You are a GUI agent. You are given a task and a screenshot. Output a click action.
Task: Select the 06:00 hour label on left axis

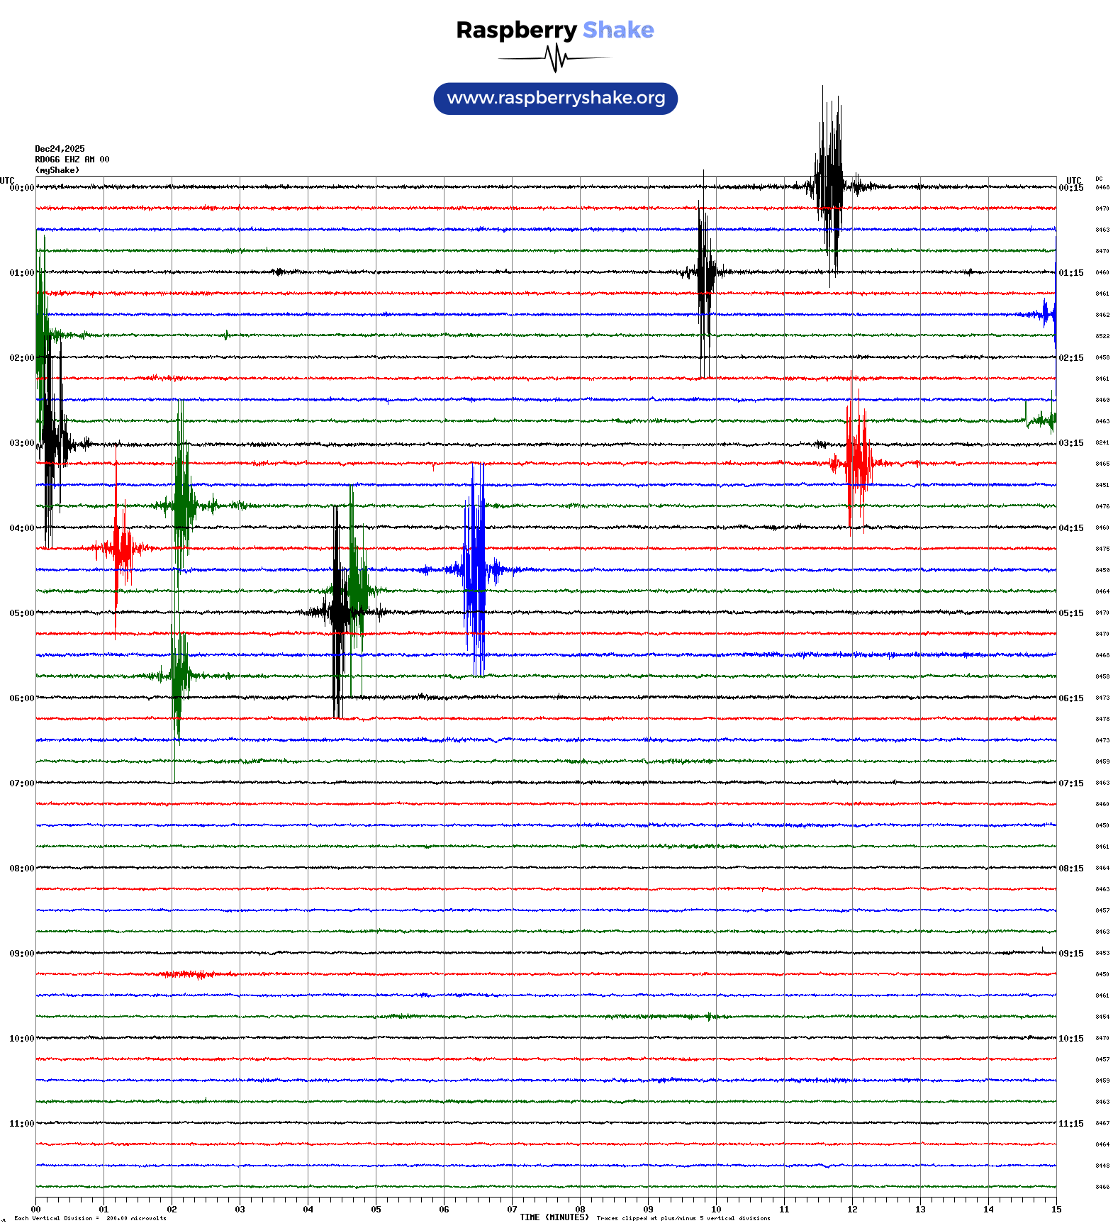pyautogui.click(x=21, y=698)
